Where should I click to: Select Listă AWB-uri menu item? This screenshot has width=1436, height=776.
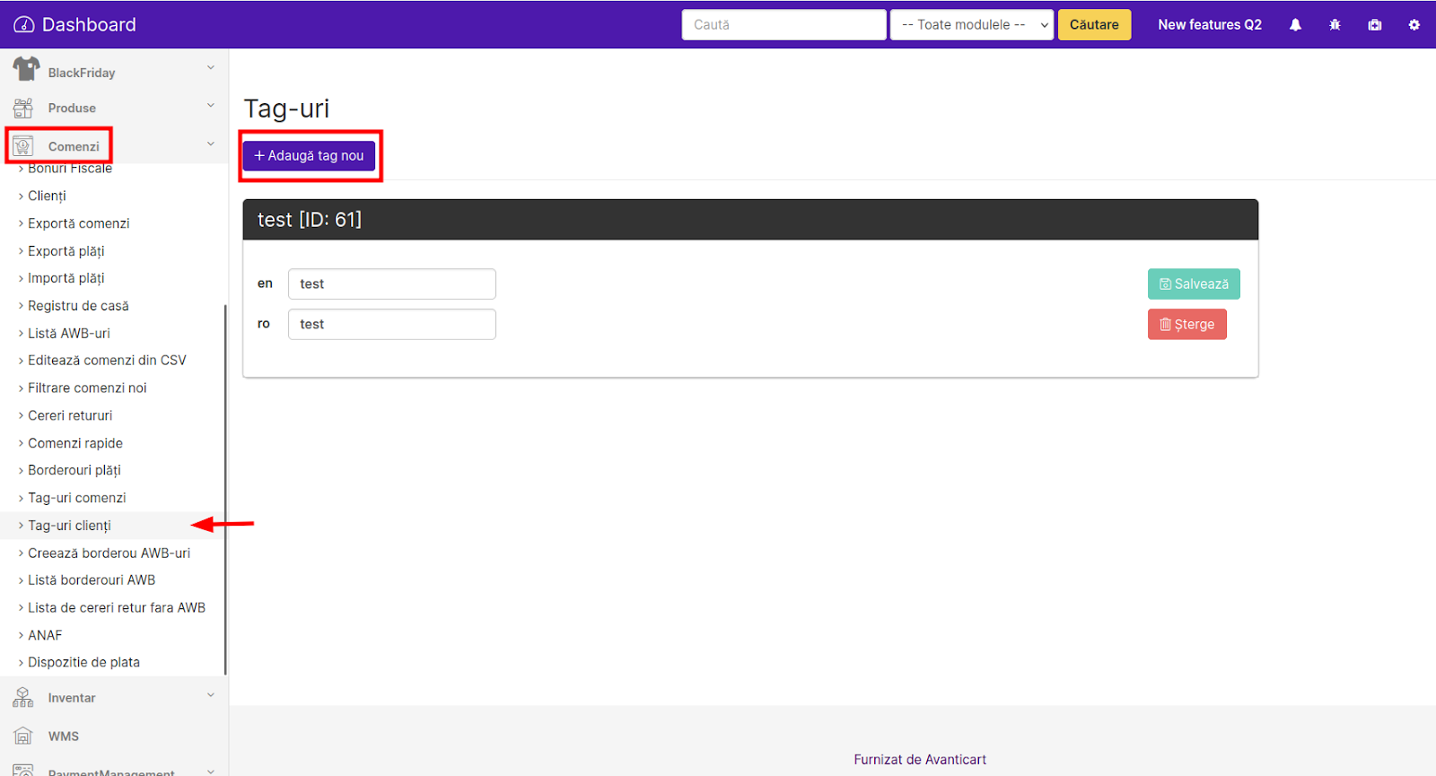pos(68,333)
